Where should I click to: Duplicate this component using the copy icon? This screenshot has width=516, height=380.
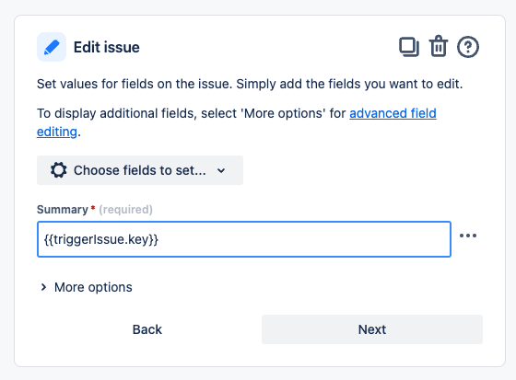409,47
